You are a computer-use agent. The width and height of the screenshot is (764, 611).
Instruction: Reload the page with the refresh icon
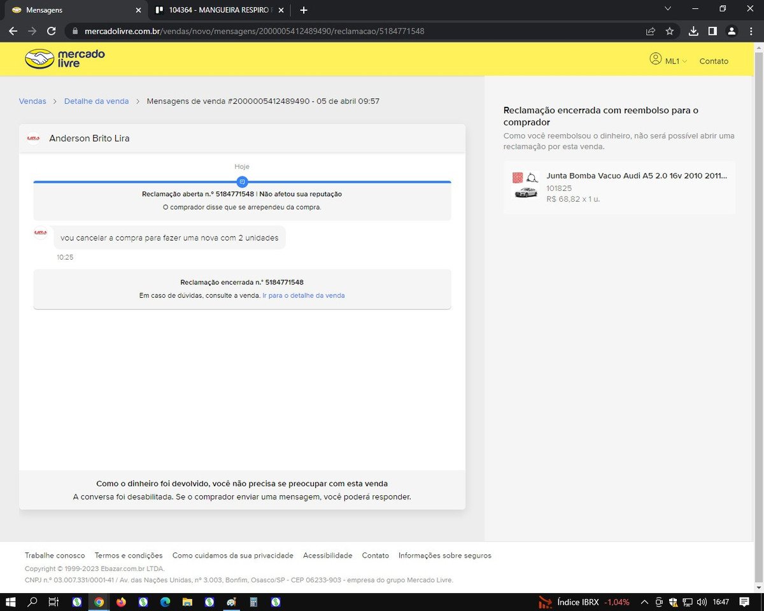(52, 31)
